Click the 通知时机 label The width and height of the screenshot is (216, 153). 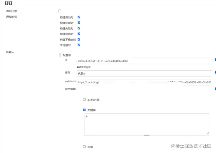(12, 17)
